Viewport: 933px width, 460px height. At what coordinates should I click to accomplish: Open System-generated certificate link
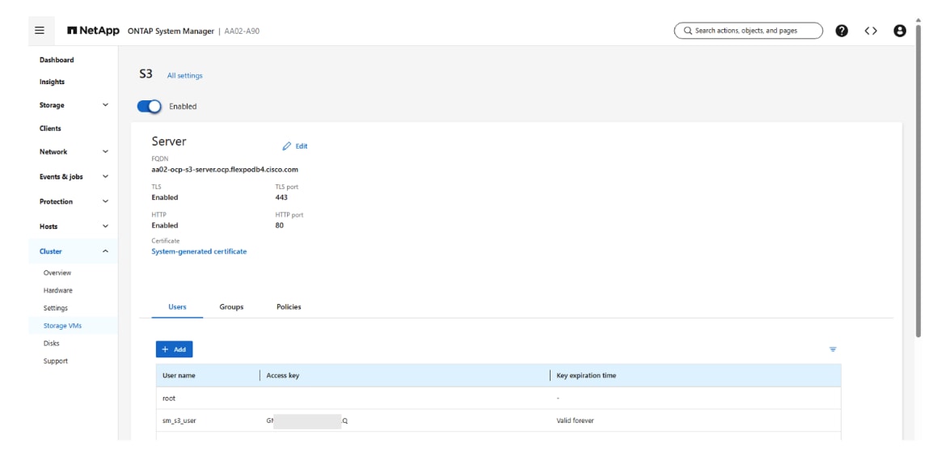[x=199, y=251]
